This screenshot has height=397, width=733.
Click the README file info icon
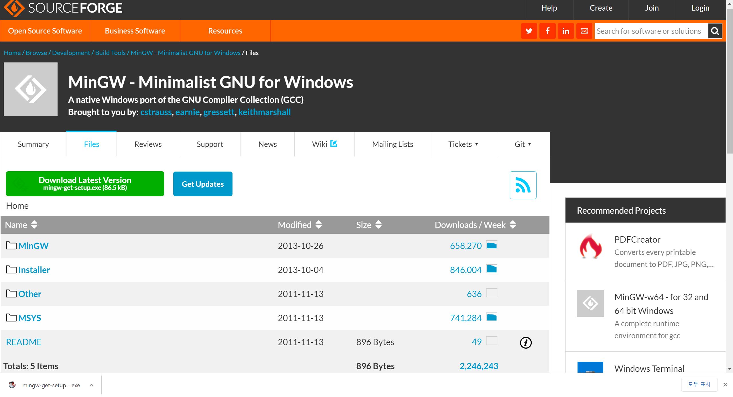[525, 343]
